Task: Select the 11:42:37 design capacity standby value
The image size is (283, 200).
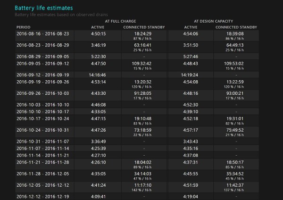Action: [234, 184]
